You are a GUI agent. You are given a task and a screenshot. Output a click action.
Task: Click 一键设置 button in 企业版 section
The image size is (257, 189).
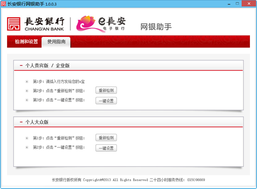106,101
